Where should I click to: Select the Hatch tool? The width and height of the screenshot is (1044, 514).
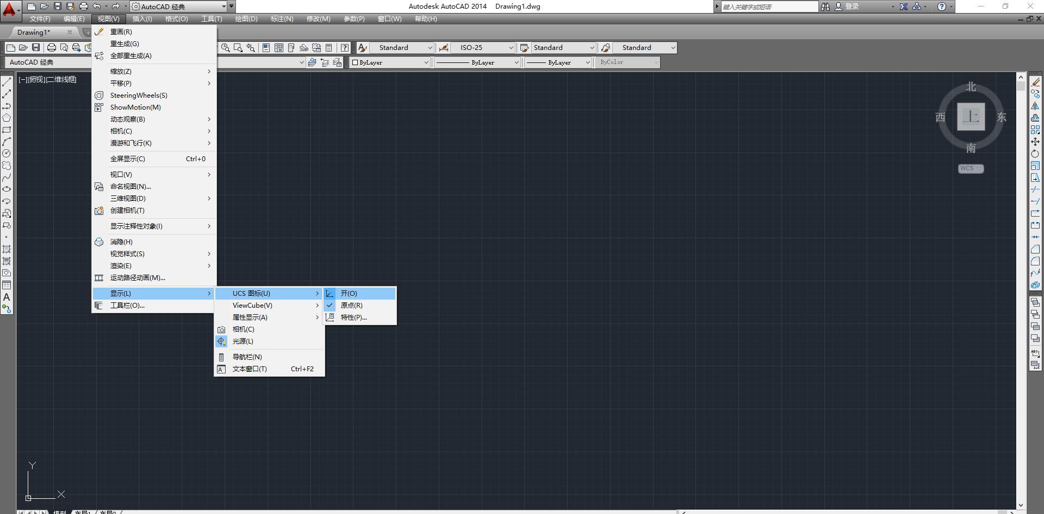[x=7, y=249]
